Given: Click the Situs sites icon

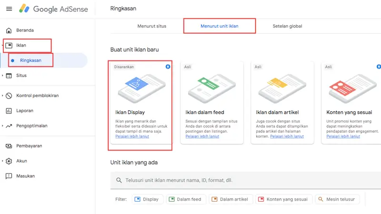Looking at the screenshot, I should click(x=9, y=76).
